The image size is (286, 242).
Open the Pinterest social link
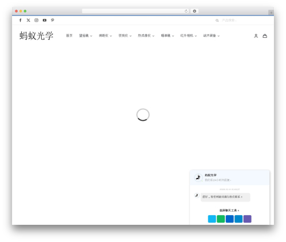(53, 20)
